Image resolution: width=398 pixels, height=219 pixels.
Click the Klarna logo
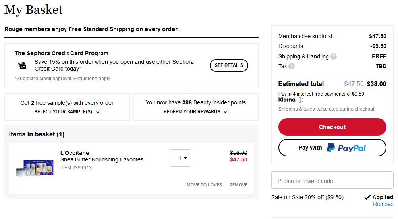point(287,100)
